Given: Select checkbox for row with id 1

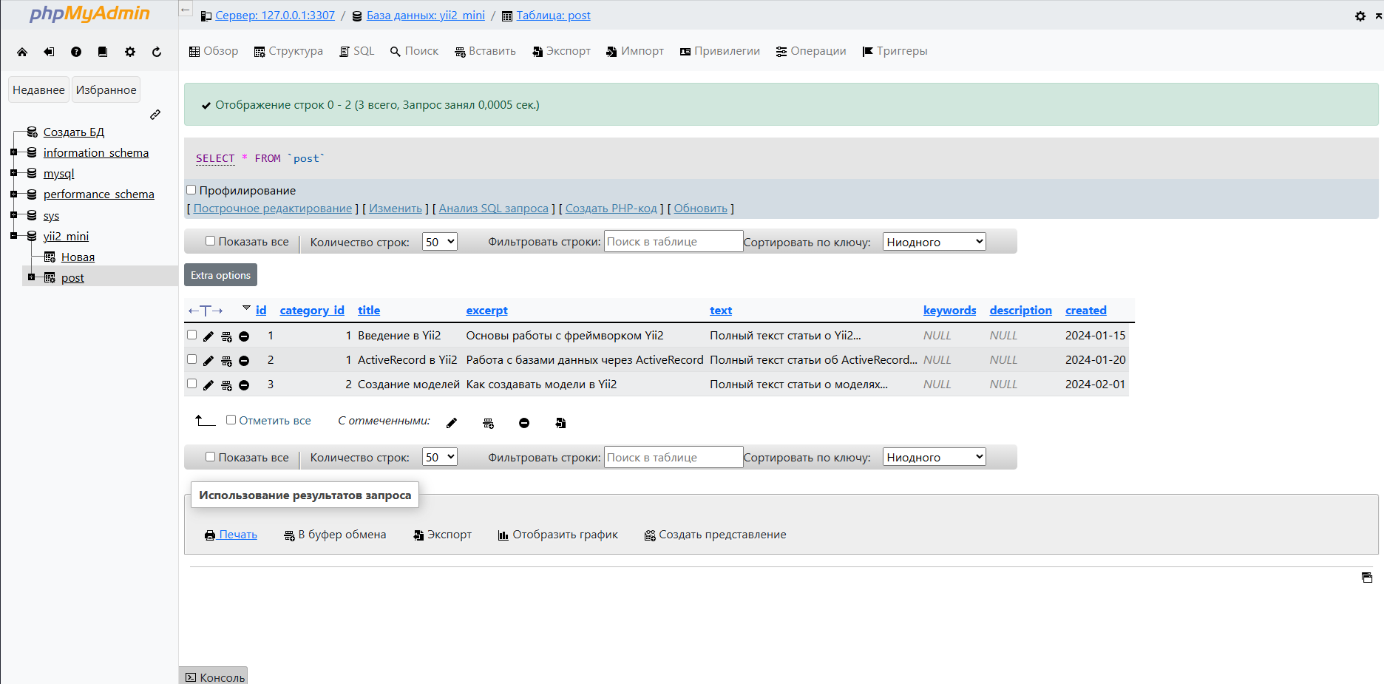Looking at the screenshot, I should point(192,335).
